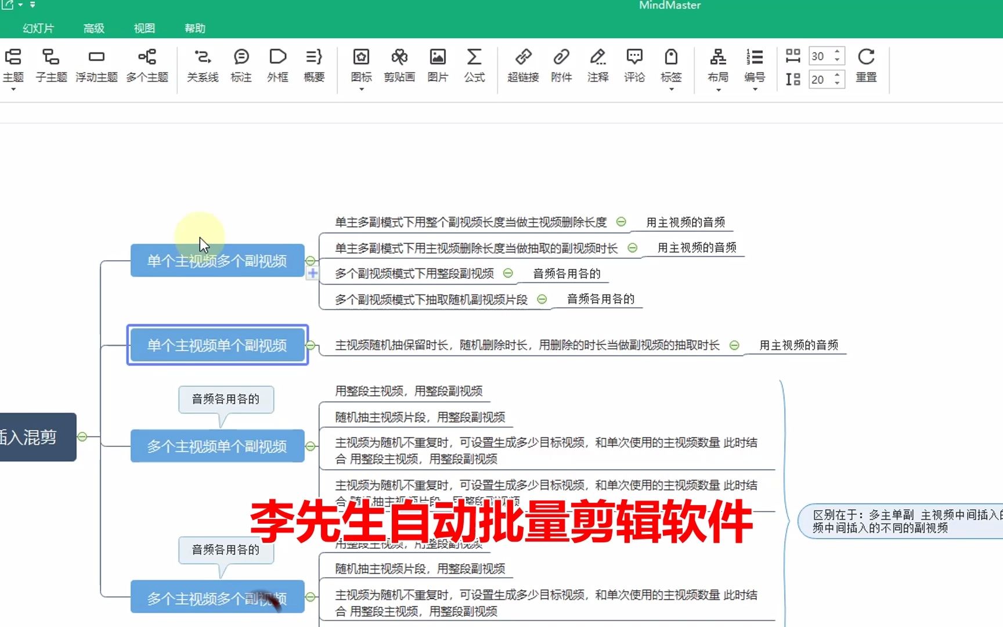Screen dimensions: 1003x627
Task: Open the Icon (图标) tool
Action: point(361,64)
